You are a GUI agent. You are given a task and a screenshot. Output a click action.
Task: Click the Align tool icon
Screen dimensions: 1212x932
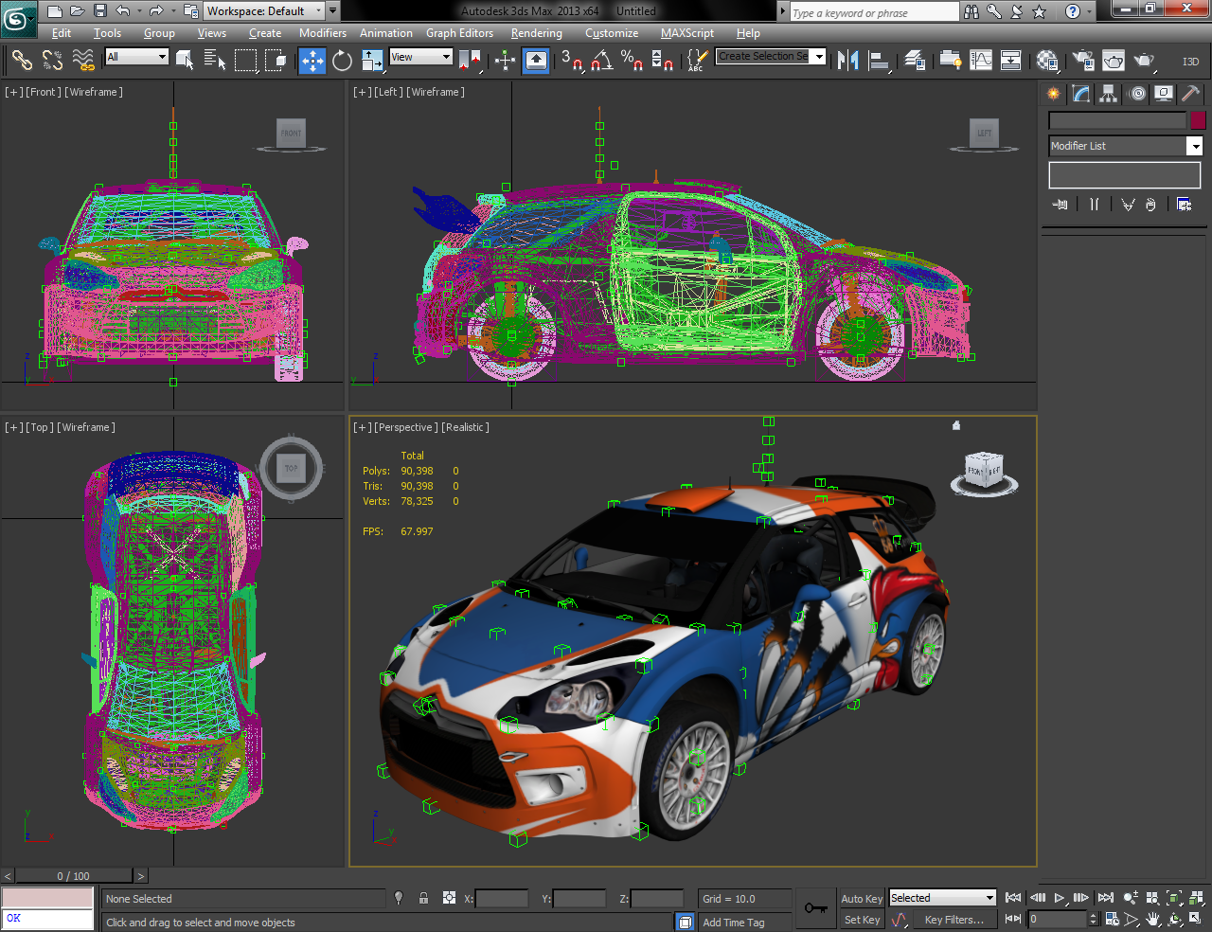[x=880, y=61]
